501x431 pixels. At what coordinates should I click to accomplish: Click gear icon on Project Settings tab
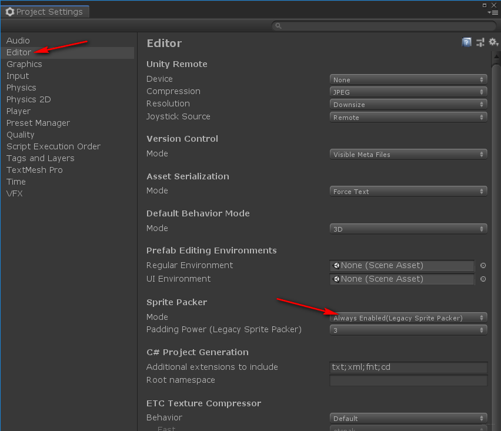(x=10, y=12)
